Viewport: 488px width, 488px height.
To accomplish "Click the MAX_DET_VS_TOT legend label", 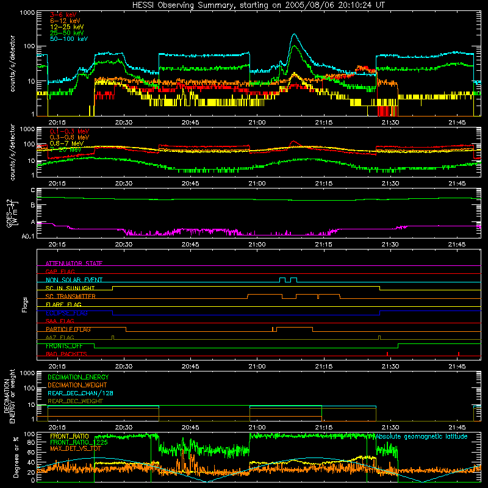I will point(76,448).
